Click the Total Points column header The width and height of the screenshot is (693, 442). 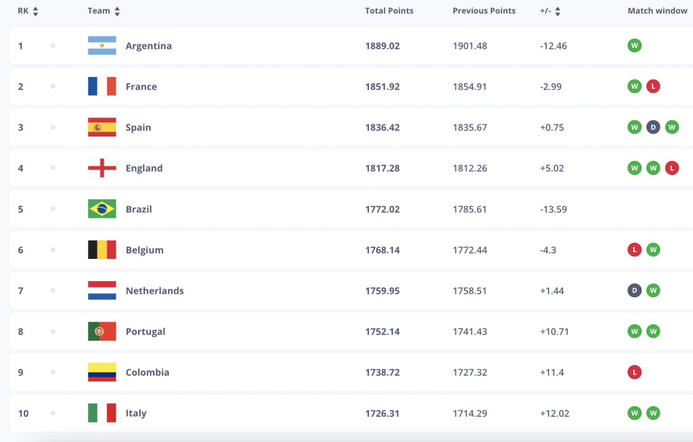(x=389, y=11)
